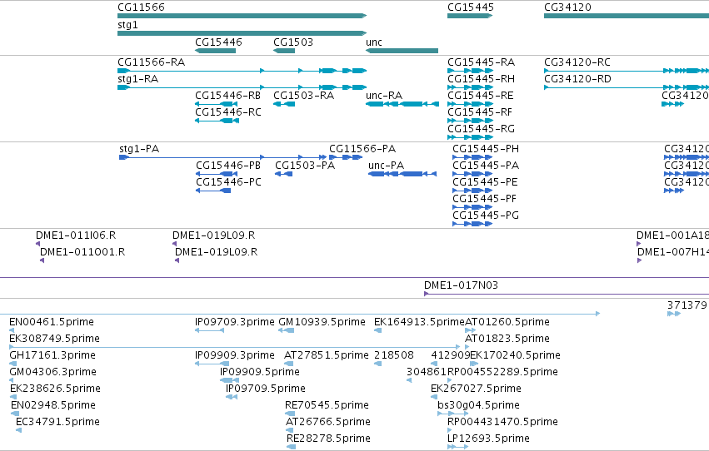Click the stg1 gene feature bar
Screen dimensions: 709x451
point(242,33)
